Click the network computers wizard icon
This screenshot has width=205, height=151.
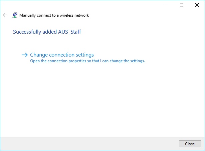(x=15, y=15)
